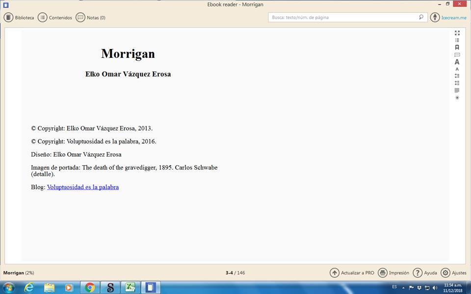
Task: Follow the Voluptuosidad es la palabra link
Action: coord(82,187)
